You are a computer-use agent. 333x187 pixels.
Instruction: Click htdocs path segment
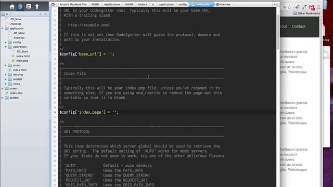143,4
